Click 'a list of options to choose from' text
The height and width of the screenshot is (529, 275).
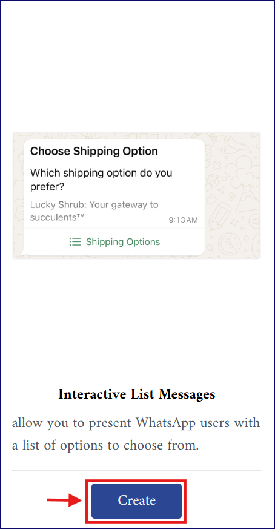click(x=105, y=446)
